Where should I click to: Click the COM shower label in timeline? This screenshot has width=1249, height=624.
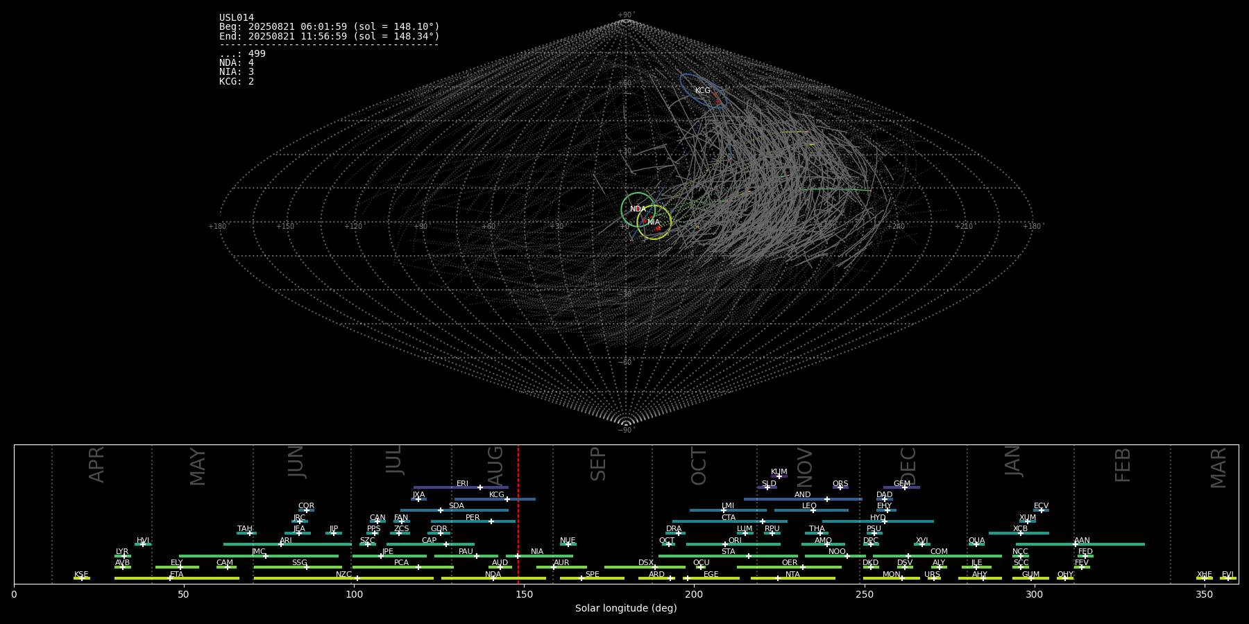[939, 552]
